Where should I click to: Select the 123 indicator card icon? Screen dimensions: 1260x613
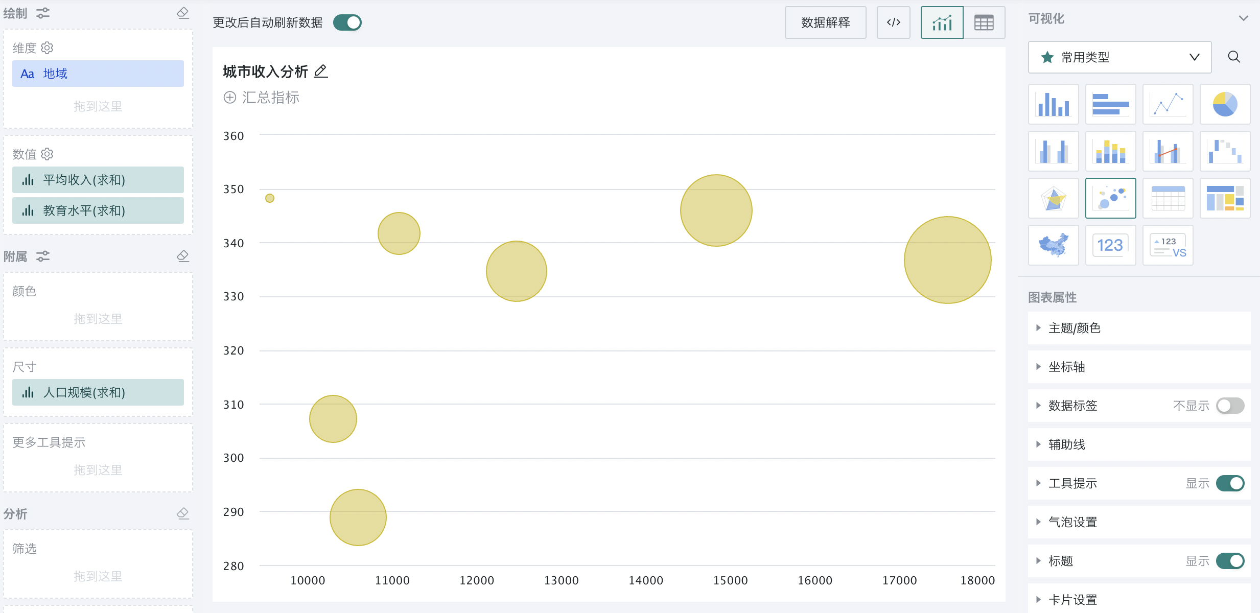tap(1110, 245)
